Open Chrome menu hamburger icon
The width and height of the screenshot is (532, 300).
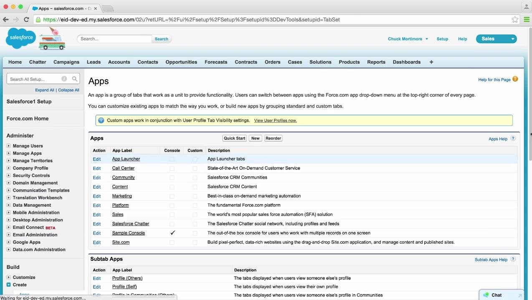point(527,20)
